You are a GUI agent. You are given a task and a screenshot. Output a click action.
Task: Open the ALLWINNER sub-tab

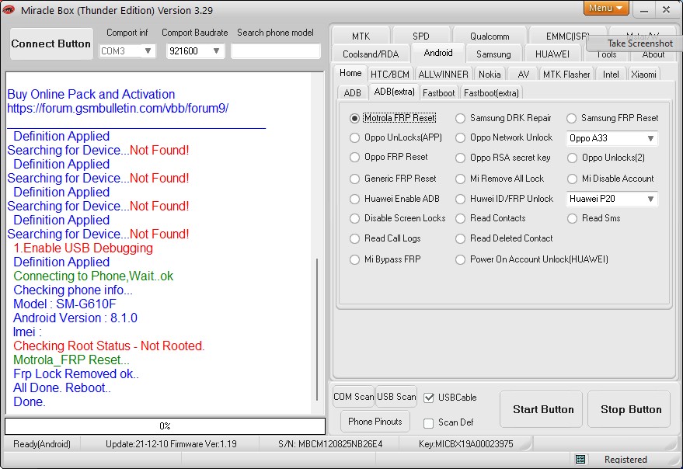pyautogui.click(x=443, y=75)
